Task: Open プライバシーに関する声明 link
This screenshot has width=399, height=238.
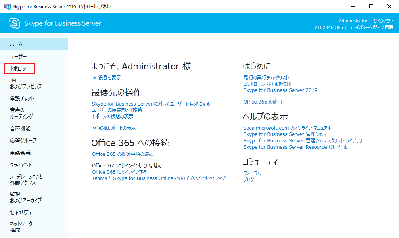Action: click(371, 27)
